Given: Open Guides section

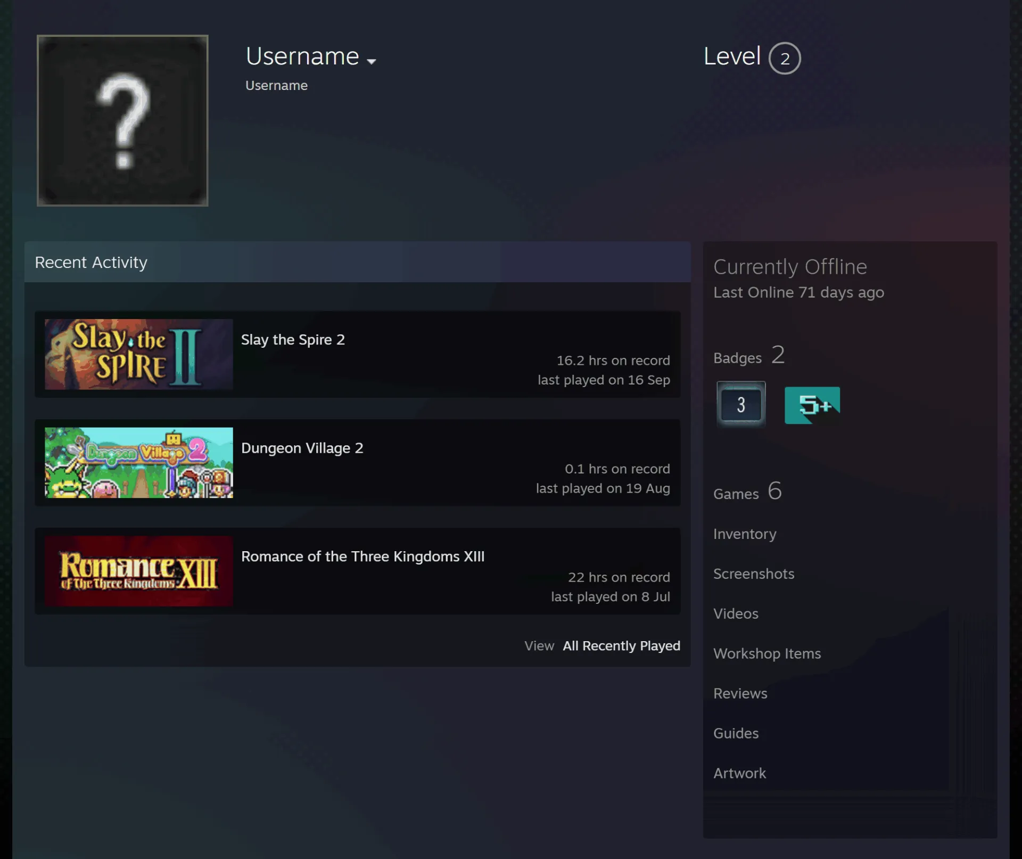Looking at the screenshot, I should pyautogui.click(x=736, y=733).
